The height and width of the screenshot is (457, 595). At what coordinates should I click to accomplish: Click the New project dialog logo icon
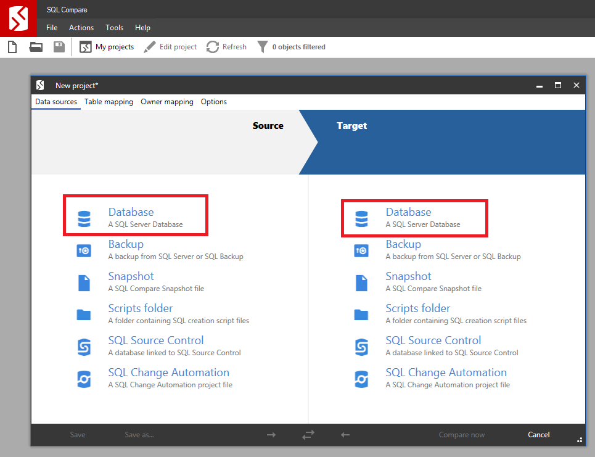(x=40, y=85)
